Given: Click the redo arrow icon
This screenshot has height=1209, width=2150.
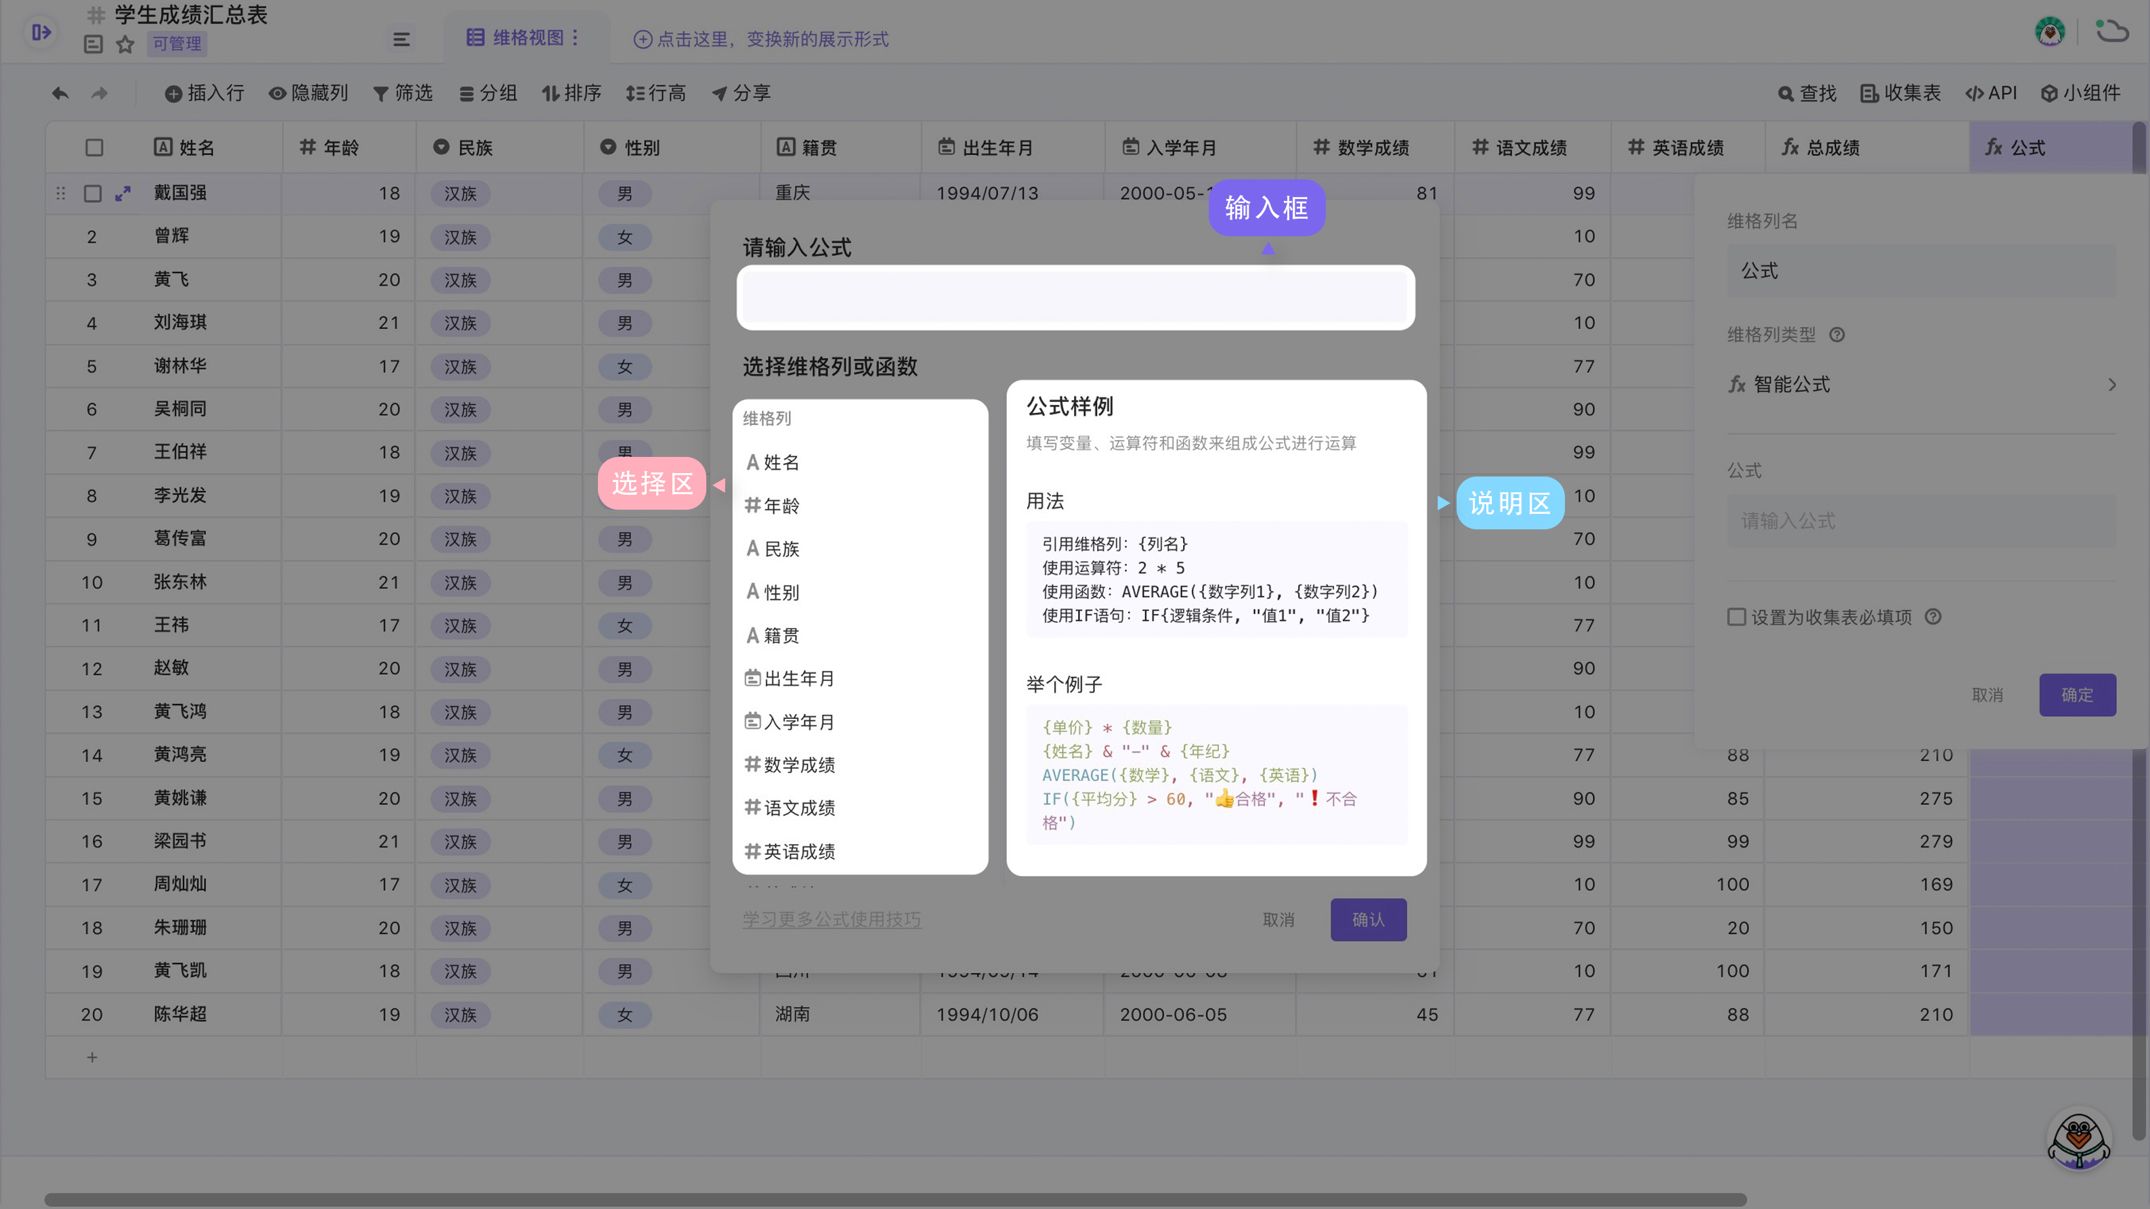Looking at the screenshot, I should (100, 93).
